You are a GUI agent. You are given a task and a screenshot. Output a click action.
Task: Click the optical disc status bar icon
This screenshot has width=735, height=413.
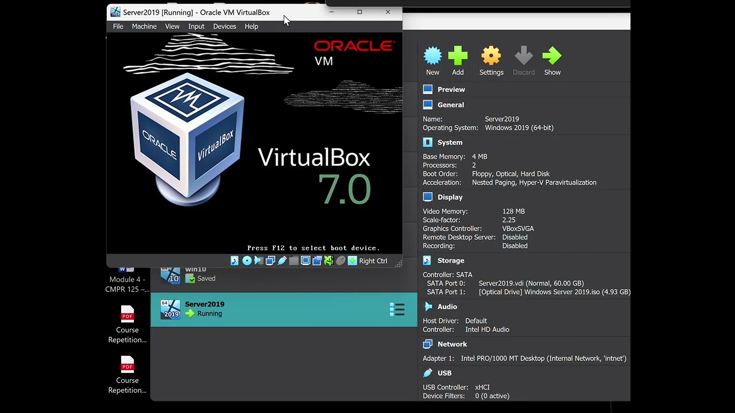click(x=247, y=261)
